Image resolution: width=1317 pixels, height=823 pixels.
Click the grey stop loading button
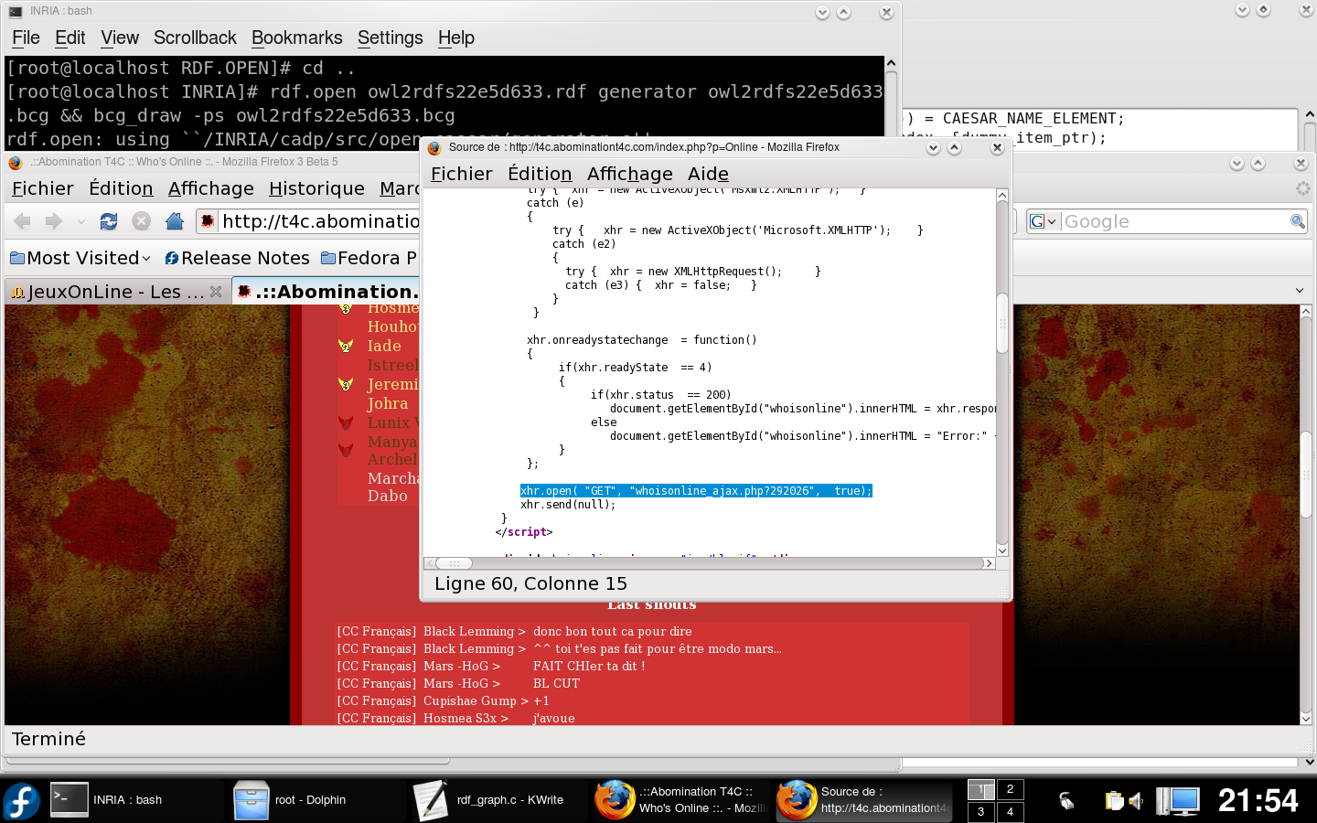tap(141, 221)
